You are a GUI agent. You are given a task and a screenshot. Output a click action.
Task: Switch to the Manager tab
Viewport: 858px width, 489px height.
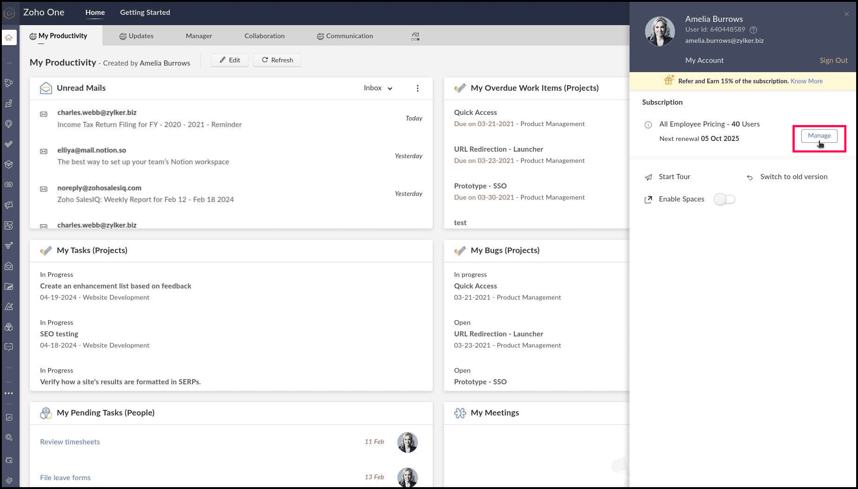199,36
